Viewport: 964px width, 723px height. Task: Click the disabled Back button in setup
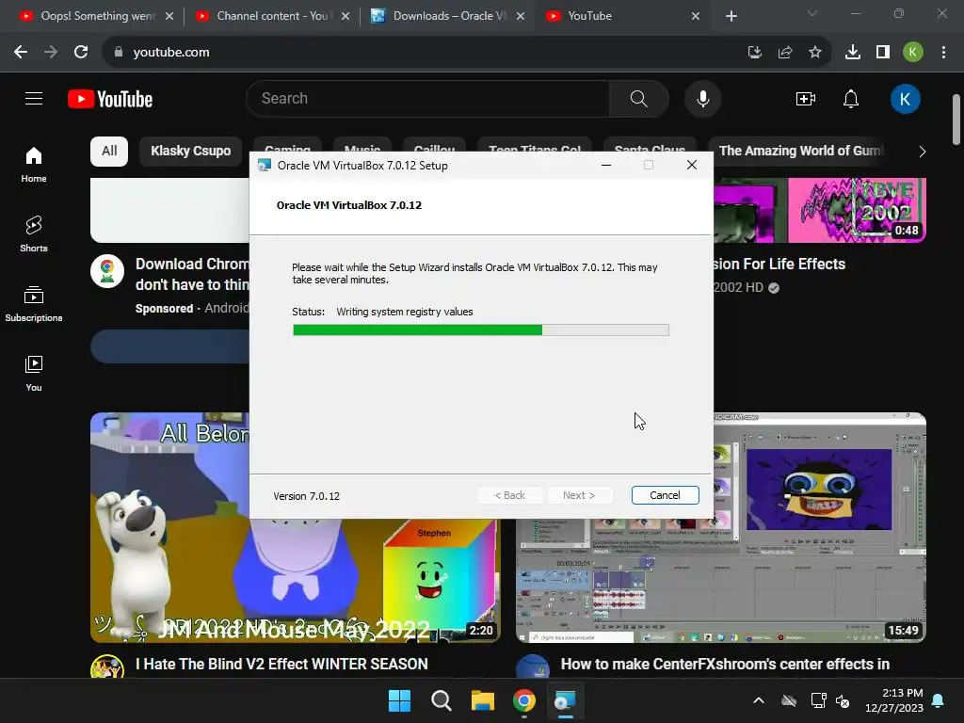(510, 495)
